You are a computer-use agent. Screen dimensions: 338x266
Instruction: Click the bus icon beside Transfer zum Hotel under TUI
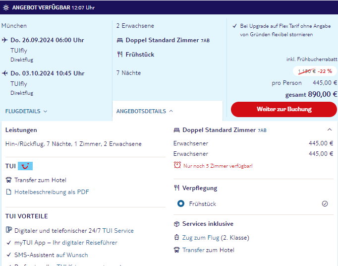[8, 180]
